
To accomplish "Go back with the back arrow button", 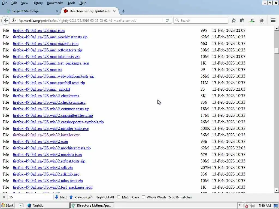I will pos(6,20).
